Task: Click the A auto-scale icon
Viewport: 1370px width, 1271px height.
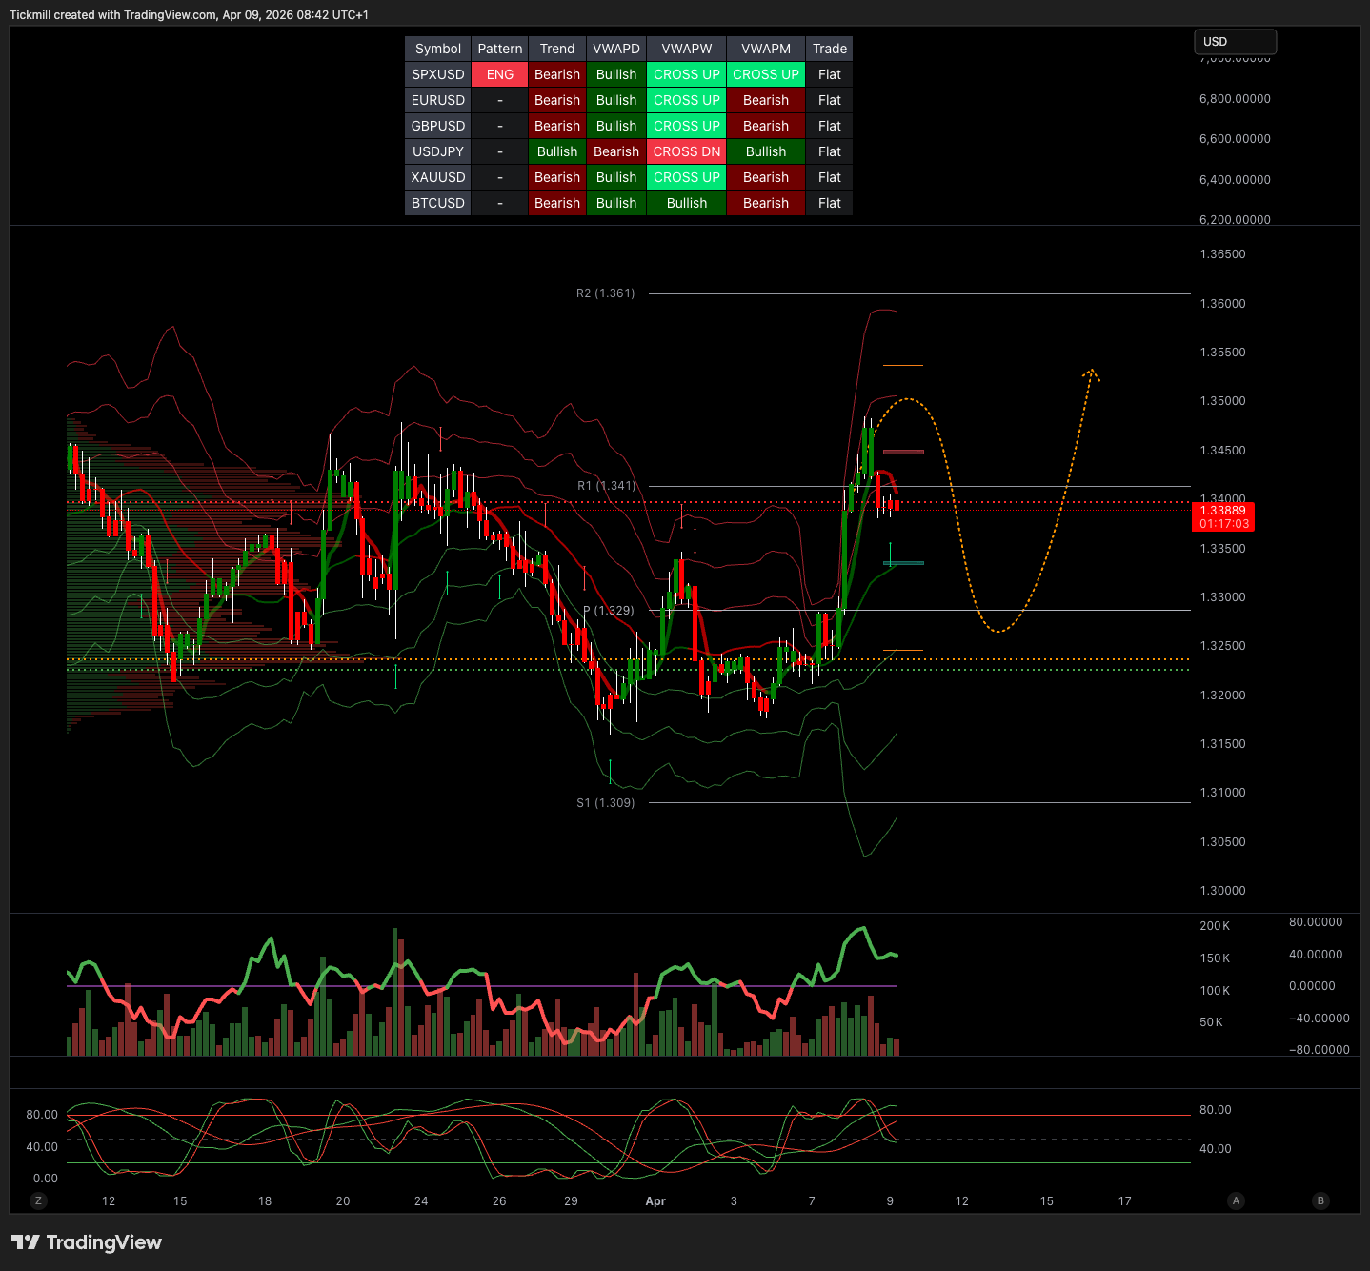Action: [x=1236, y=1200]
